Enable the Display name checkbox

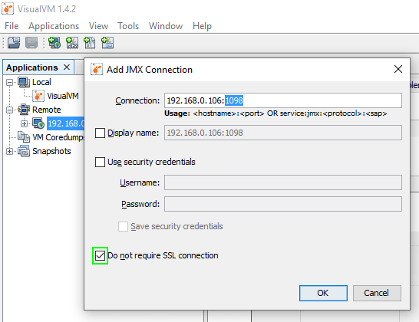coord(100,133)
